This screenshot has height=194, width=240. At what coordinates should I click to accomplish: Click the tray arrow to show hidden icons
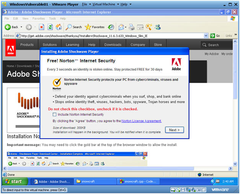[x=212, y=181]
